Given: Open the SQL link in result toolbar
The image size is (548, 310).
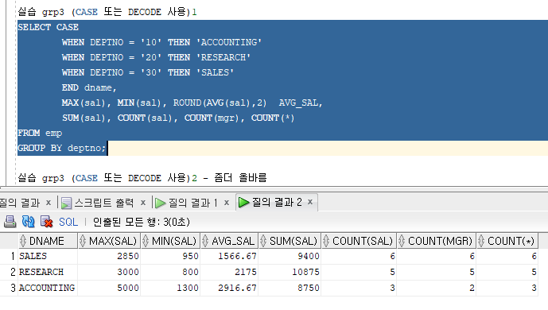Looking at the screenshot, I should [x=68, y=222].
